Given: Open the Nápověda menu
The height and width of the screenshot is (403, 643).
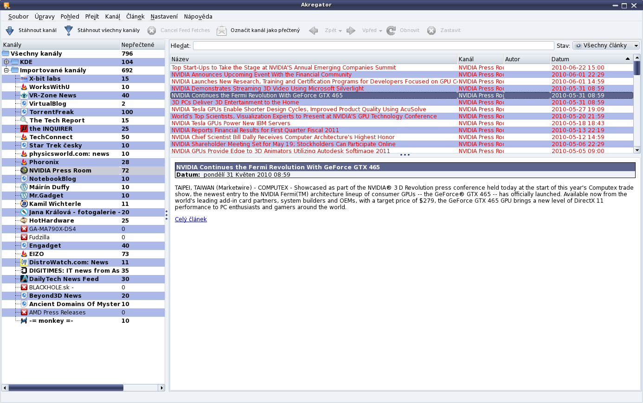Looking at the screenshot, I should tap(198, 17).
